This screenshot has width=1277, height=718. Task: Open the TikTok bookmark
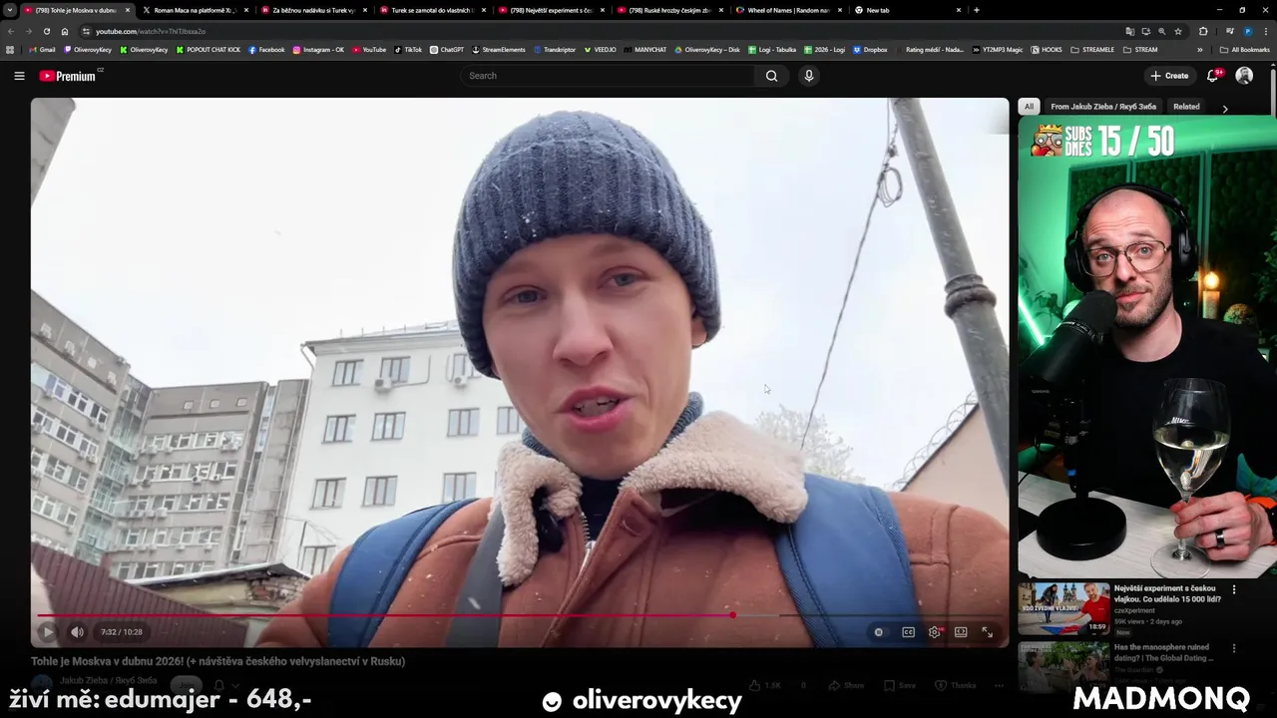[408, 50]
